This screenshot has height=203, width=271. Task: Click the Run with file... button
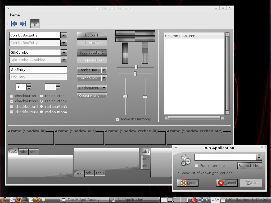tap(250, 165)
